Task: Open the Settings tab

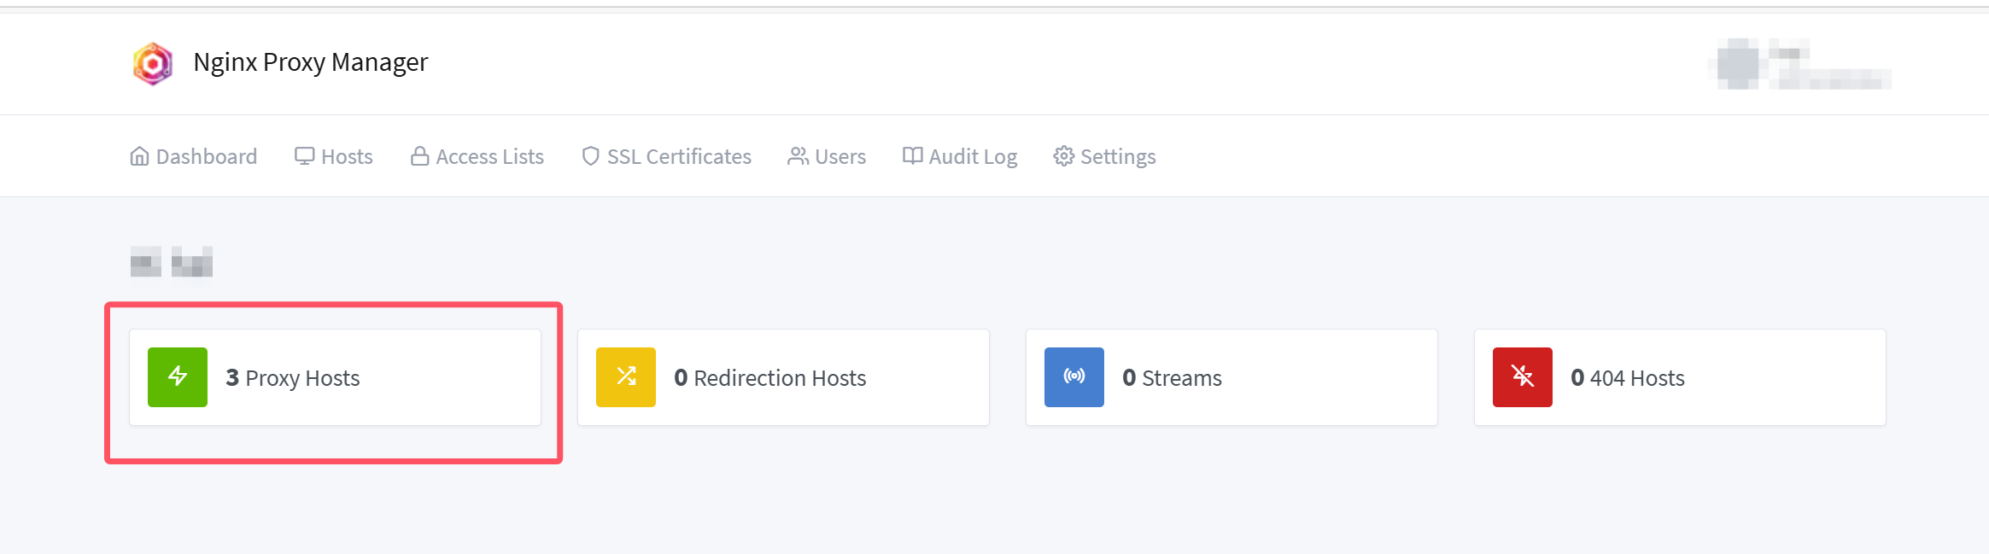Action: click(x=1104, y=156)
